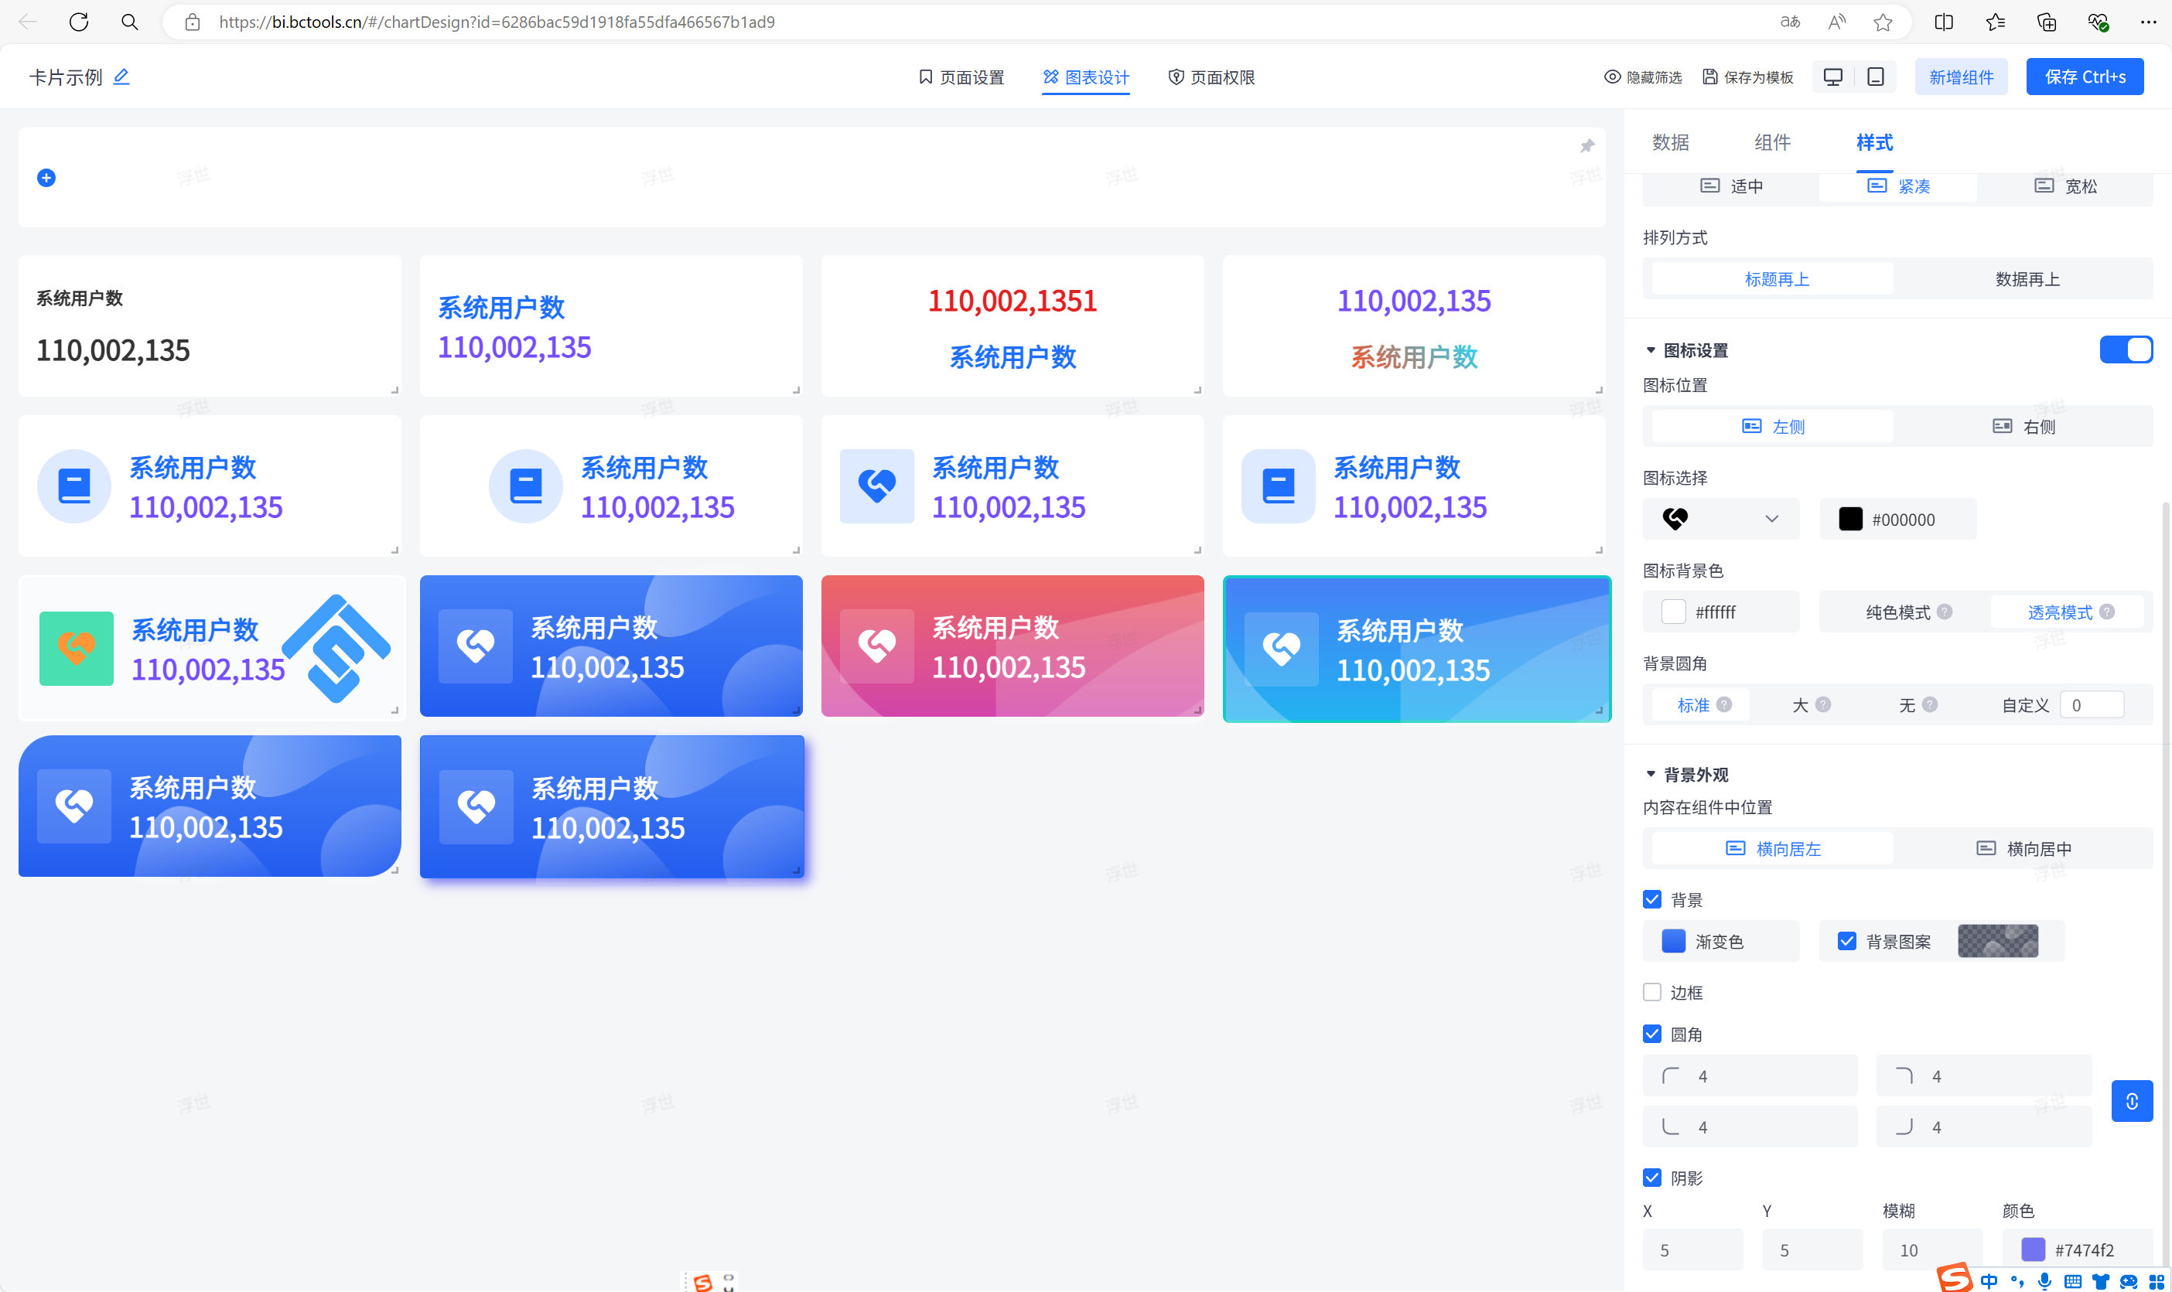Collapse the 图标设置 section arrow

point(1651,350)
